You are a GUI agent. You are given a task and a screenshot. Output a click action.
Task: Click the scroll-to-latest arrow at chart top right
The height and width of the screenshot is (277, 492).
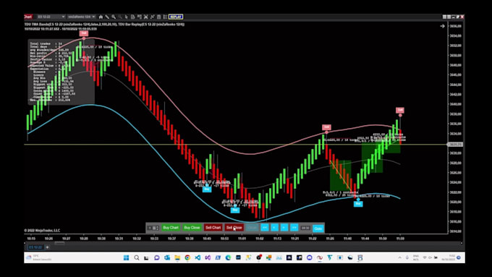[x=442, y=26]
